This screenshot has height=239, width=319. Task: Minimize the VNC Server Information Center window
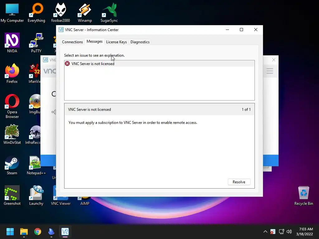coord(227,30)
